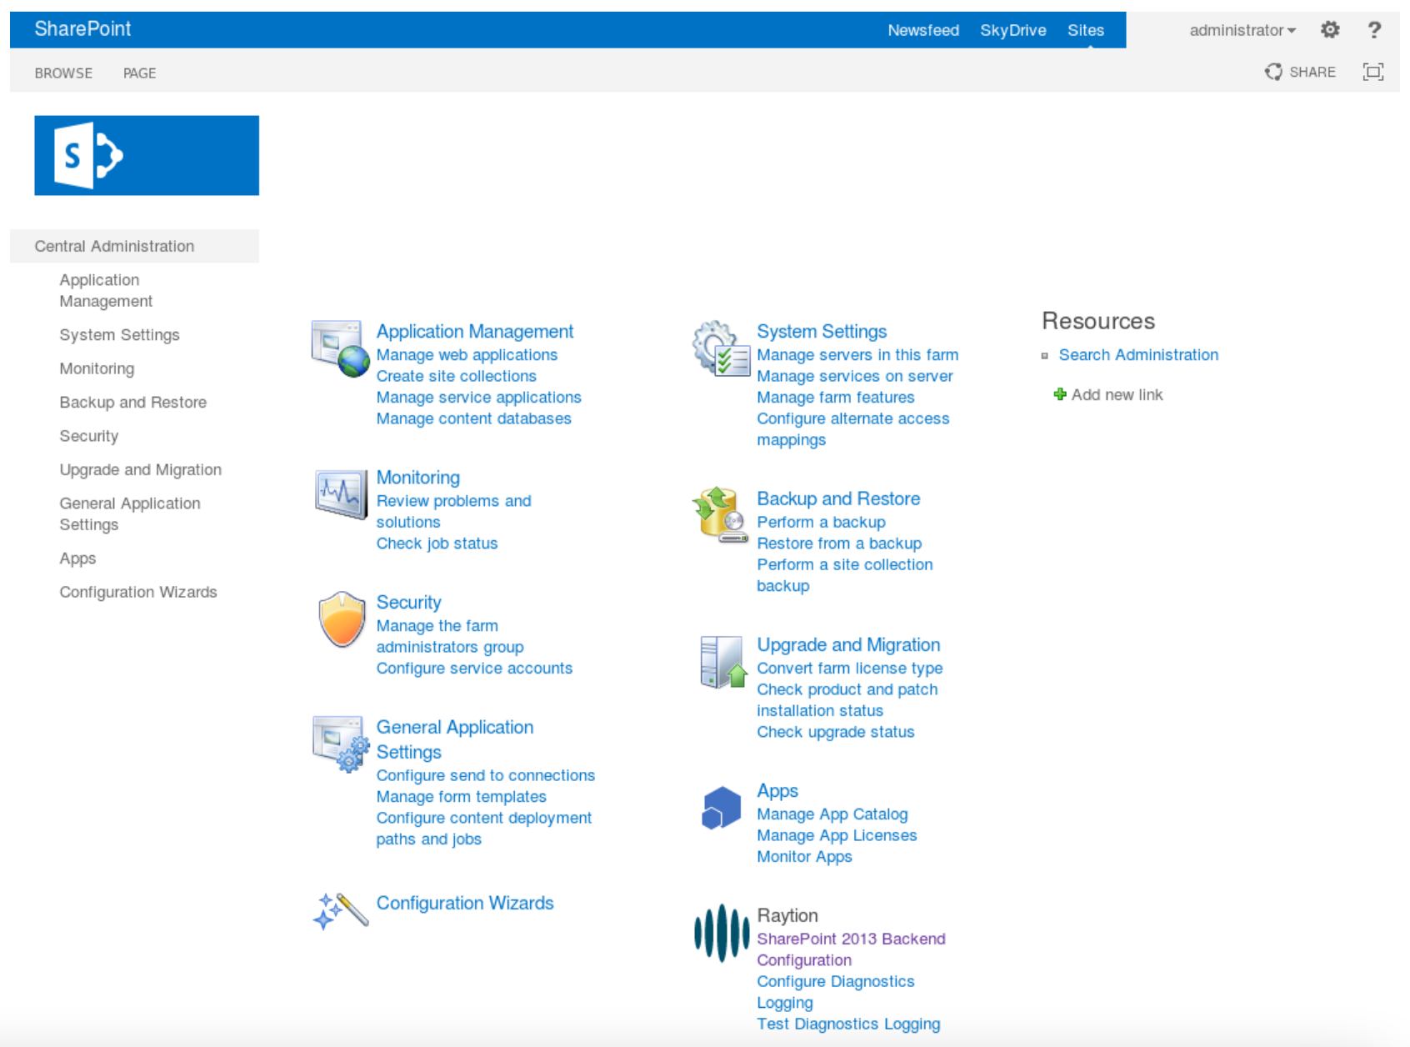The image size is (1410, 1047).
Task: Open the settings gear menu
Action: pos(1330,30)
